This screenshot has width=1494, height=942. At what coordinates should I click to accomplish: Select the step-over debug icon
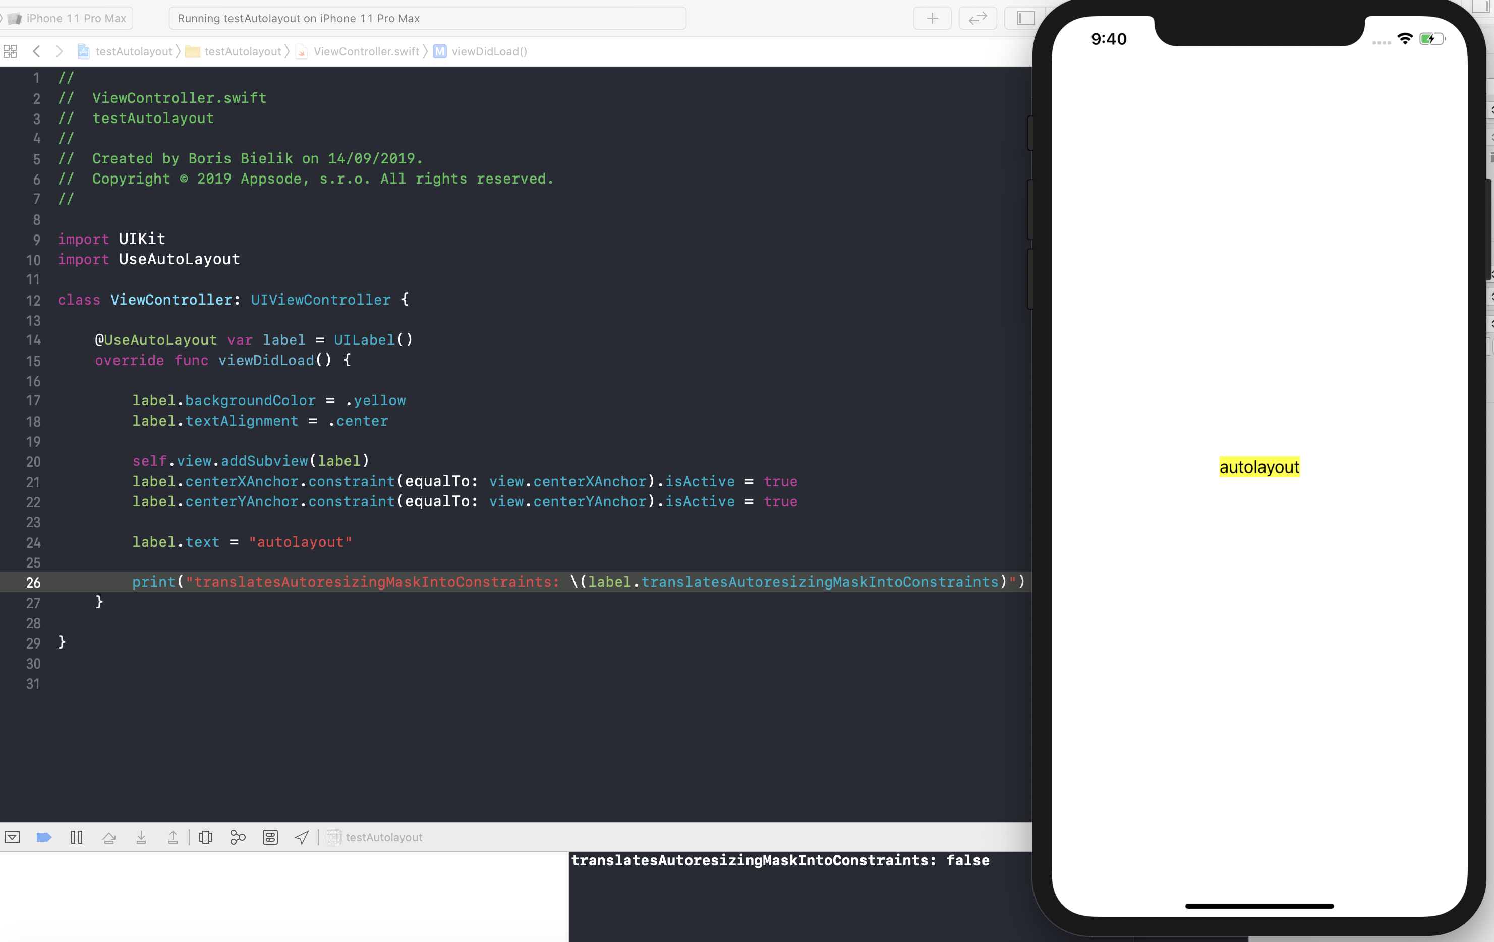[x=108, y=837]
